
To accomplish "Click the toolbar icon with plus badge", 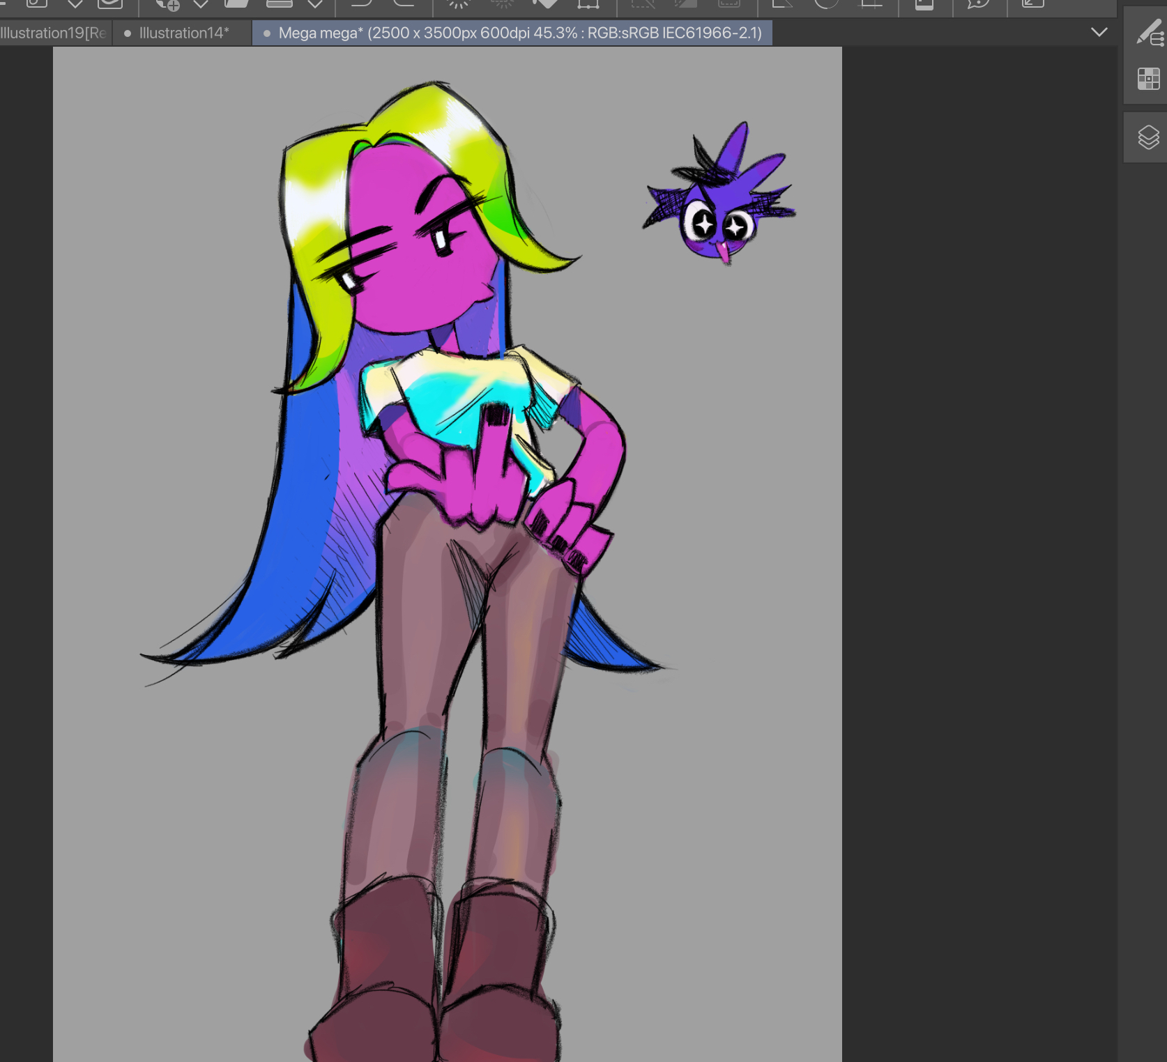I will [x=167, y=4].
